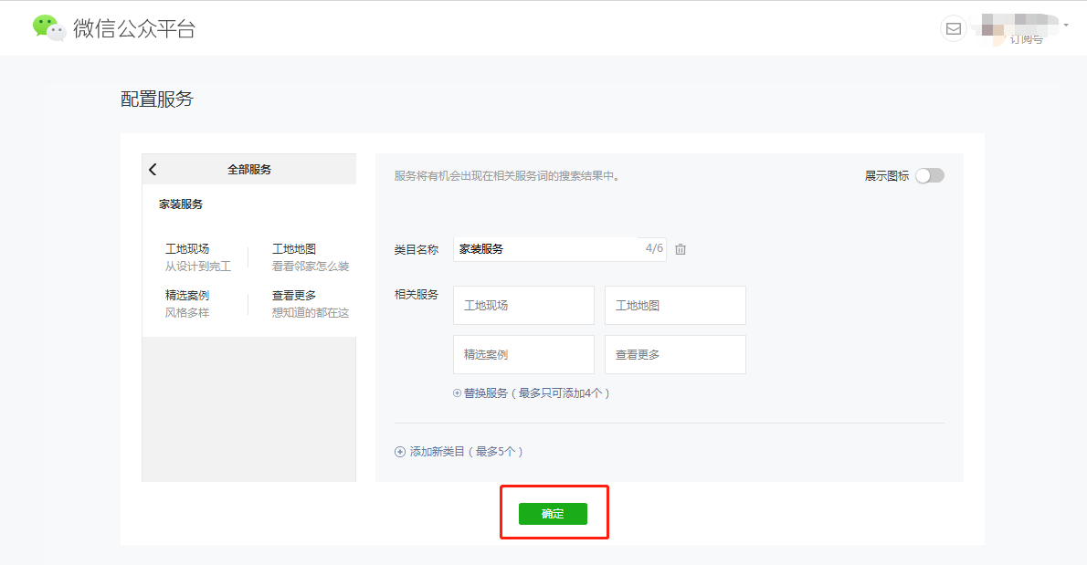This screenshot has height=565, width=1087.
Task: Click the WeChat logo icon
Action: pyautogui.click(x=49, y=27)
